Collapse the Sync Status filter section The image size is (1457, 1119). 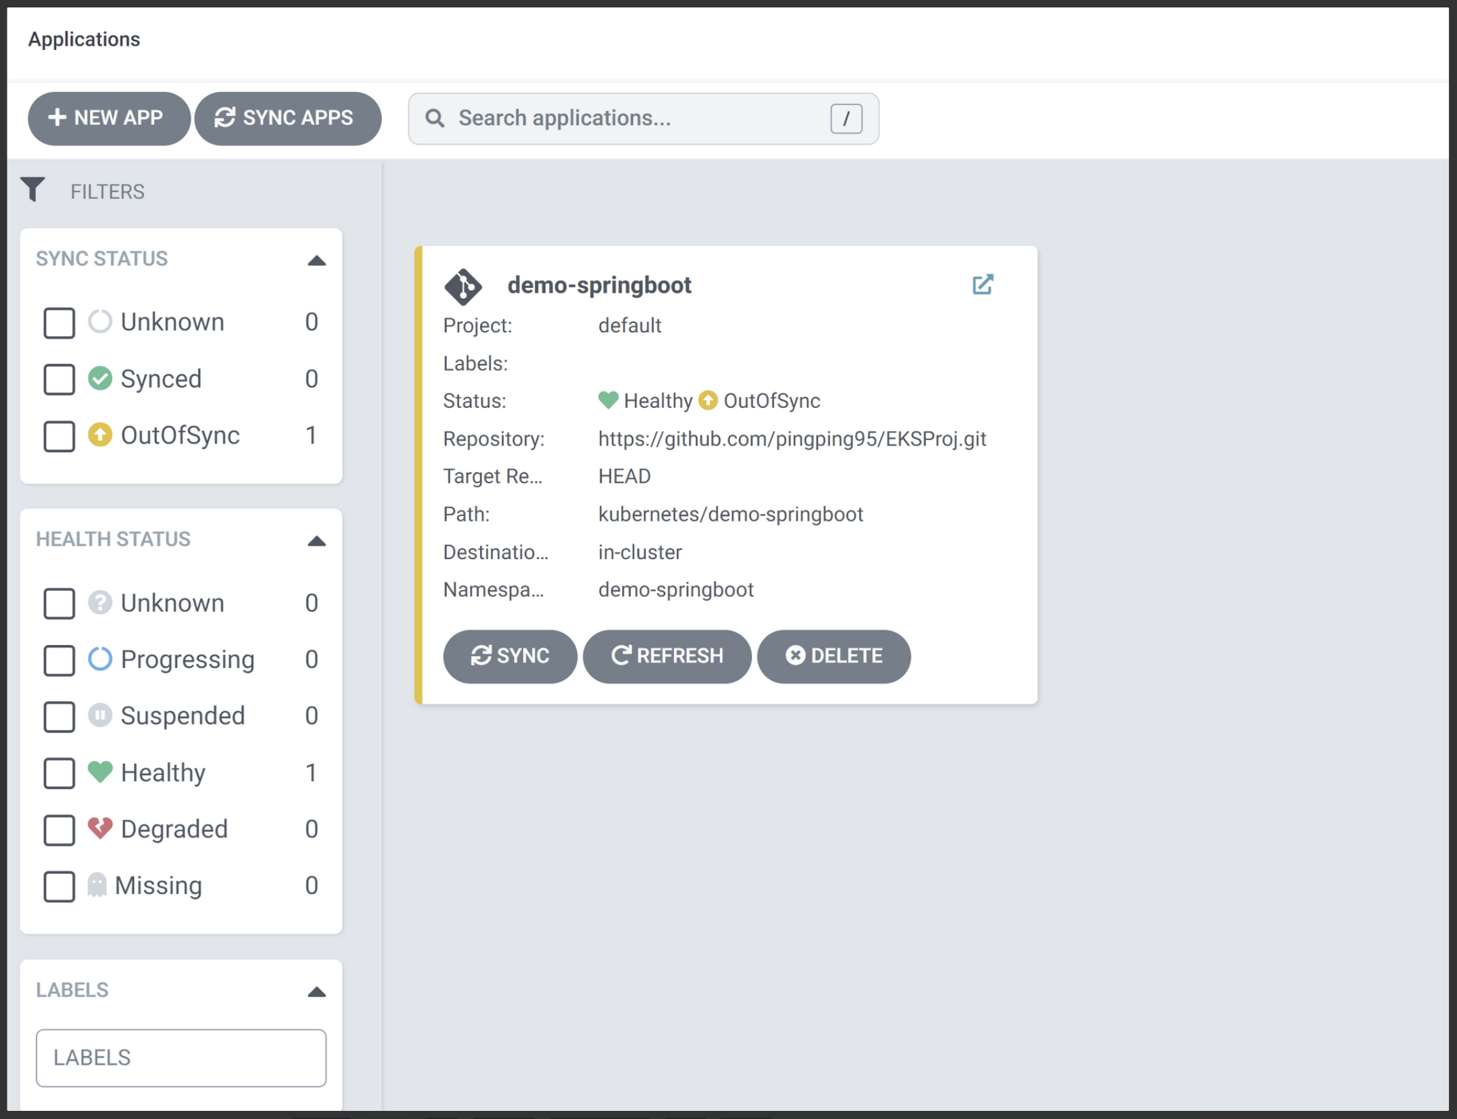[x=316, y=260]
